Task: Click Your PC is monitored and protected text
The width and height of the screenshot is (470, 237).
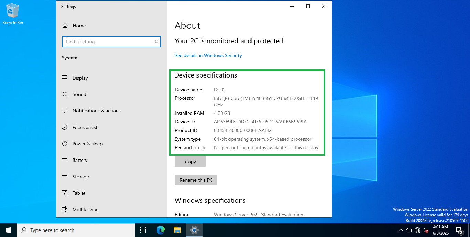Action: pos(230,41)
